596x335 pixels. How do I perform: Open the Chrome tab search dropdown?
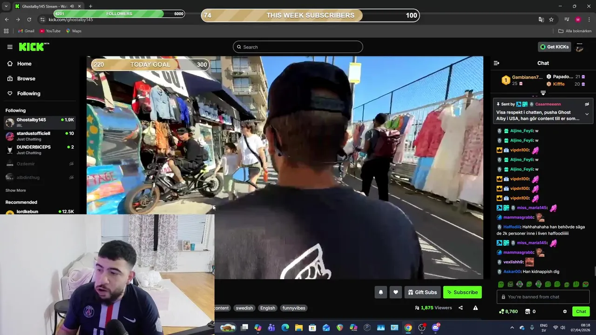tap(6, 6)
